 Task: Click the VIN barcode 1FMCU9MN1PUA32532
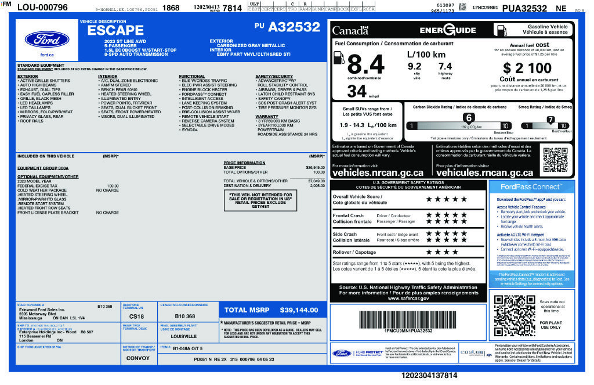click(408, 320)
